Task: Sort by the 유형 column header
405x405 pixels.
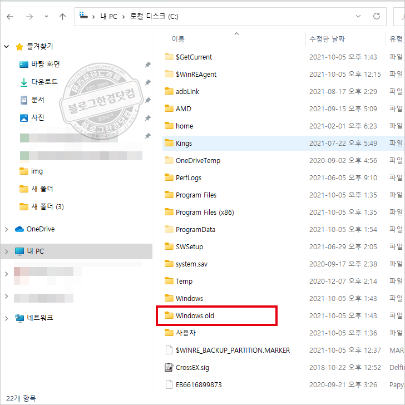Action: (396, 39)
